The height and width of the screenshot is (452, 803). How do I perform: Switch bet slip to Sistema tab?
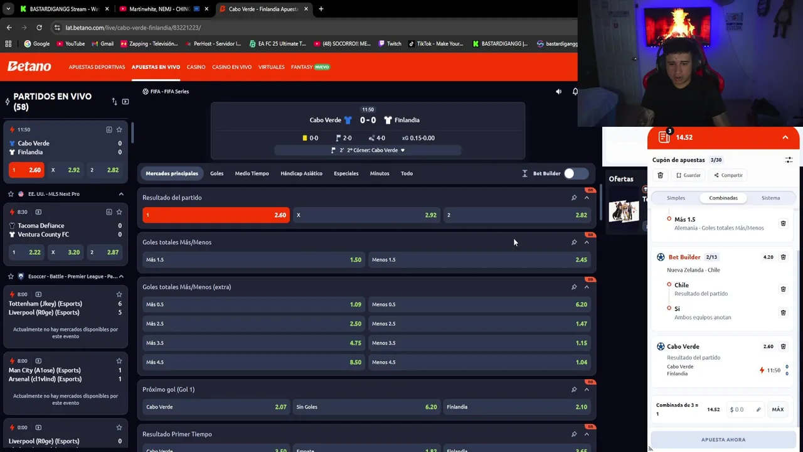(770, 198)
